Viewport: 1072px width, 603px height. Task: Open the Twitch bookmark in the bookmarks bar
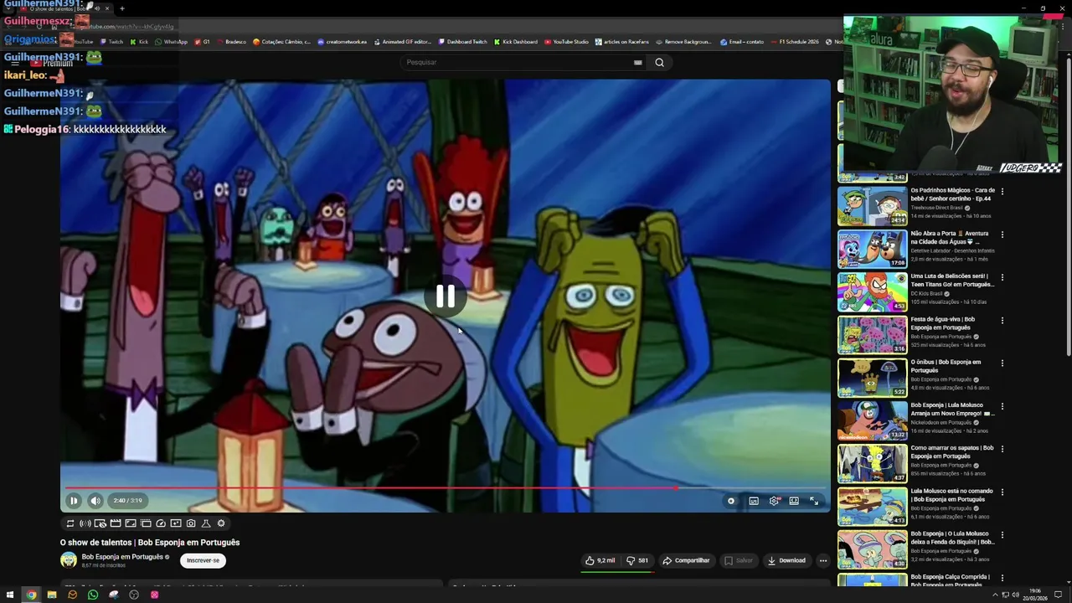[x=111, y=42]
